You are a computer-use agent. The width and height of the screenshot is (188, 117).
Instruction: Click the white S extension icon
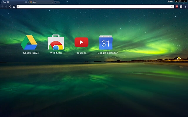(x=181, y=6)
